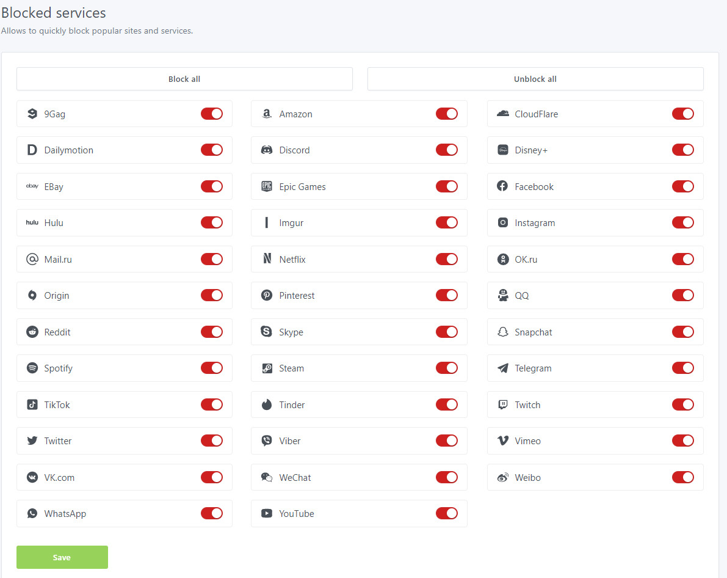Disable the Amazon block toggle
This screenshot has height=578, width=727.
click(x=447, y=114)
